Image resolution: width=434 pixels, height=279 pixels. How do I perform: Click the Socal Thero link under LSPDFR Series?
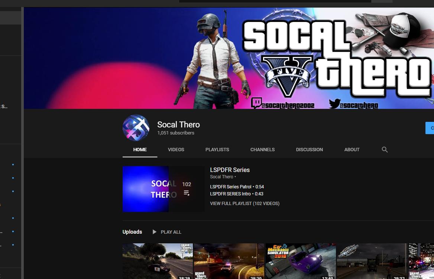[x=221, y=177]
